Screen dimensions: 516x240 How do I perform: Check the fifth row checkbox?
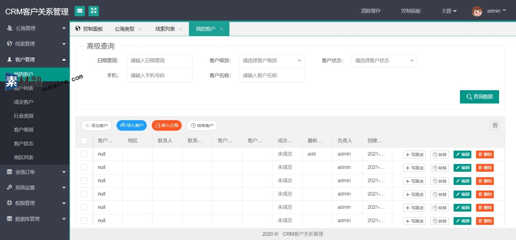coord(84,207)
